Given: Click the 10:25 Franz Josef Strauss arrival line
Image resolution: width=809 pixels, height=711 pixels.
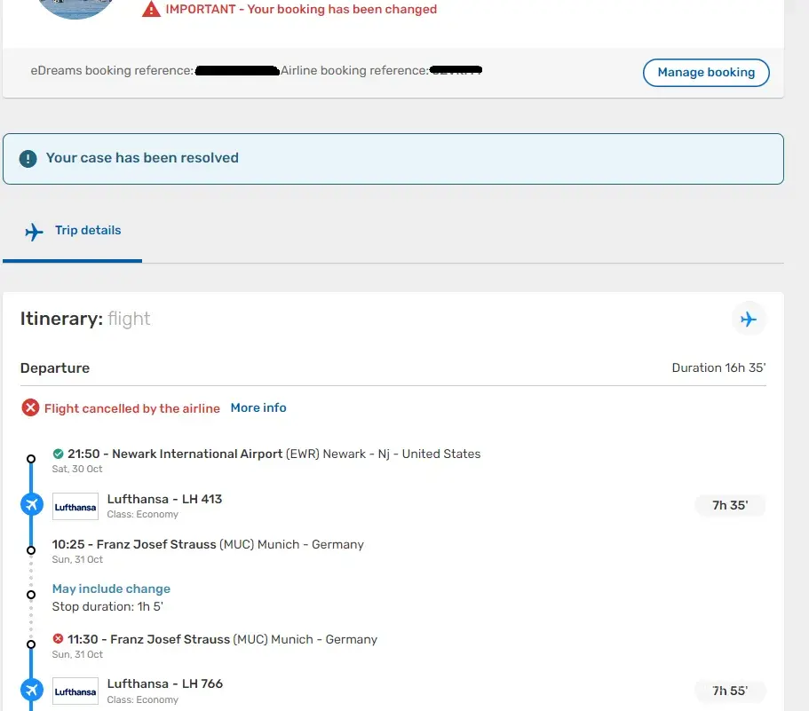Looking at the screenshot, I should 208,544.
